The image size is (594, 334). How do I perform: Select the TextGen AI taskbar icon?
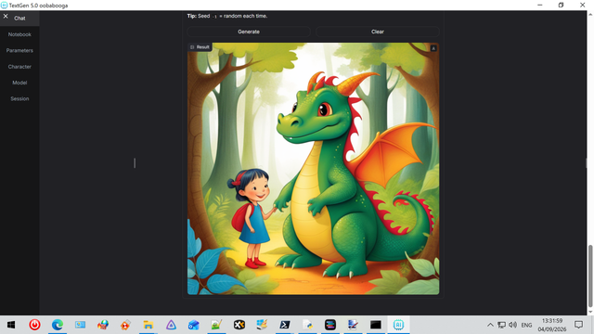pyautogui.click(x=398, y=325)
